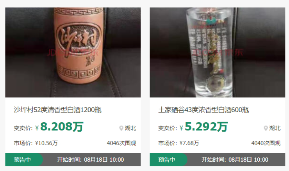Click the 预告中 badge on the second listing
This screenshot has height=171, width=289.
(167, 160)
